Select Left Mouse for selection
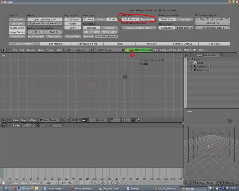 (130, 19)
